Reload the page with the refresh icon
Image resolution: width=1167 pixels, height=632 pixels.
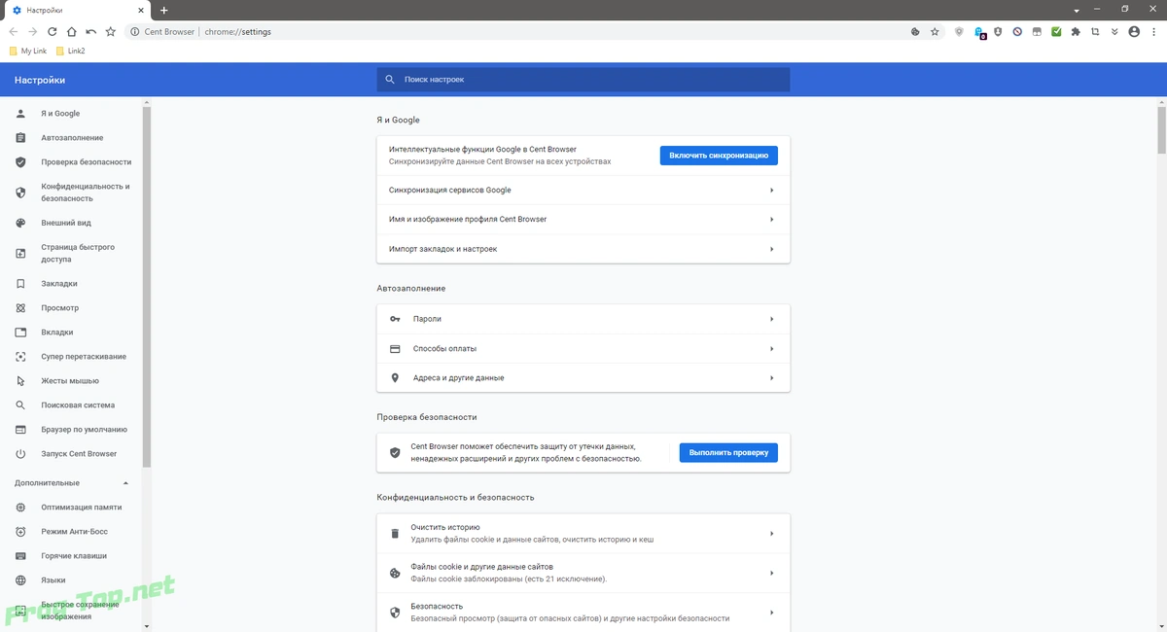(x=53, y=31)
